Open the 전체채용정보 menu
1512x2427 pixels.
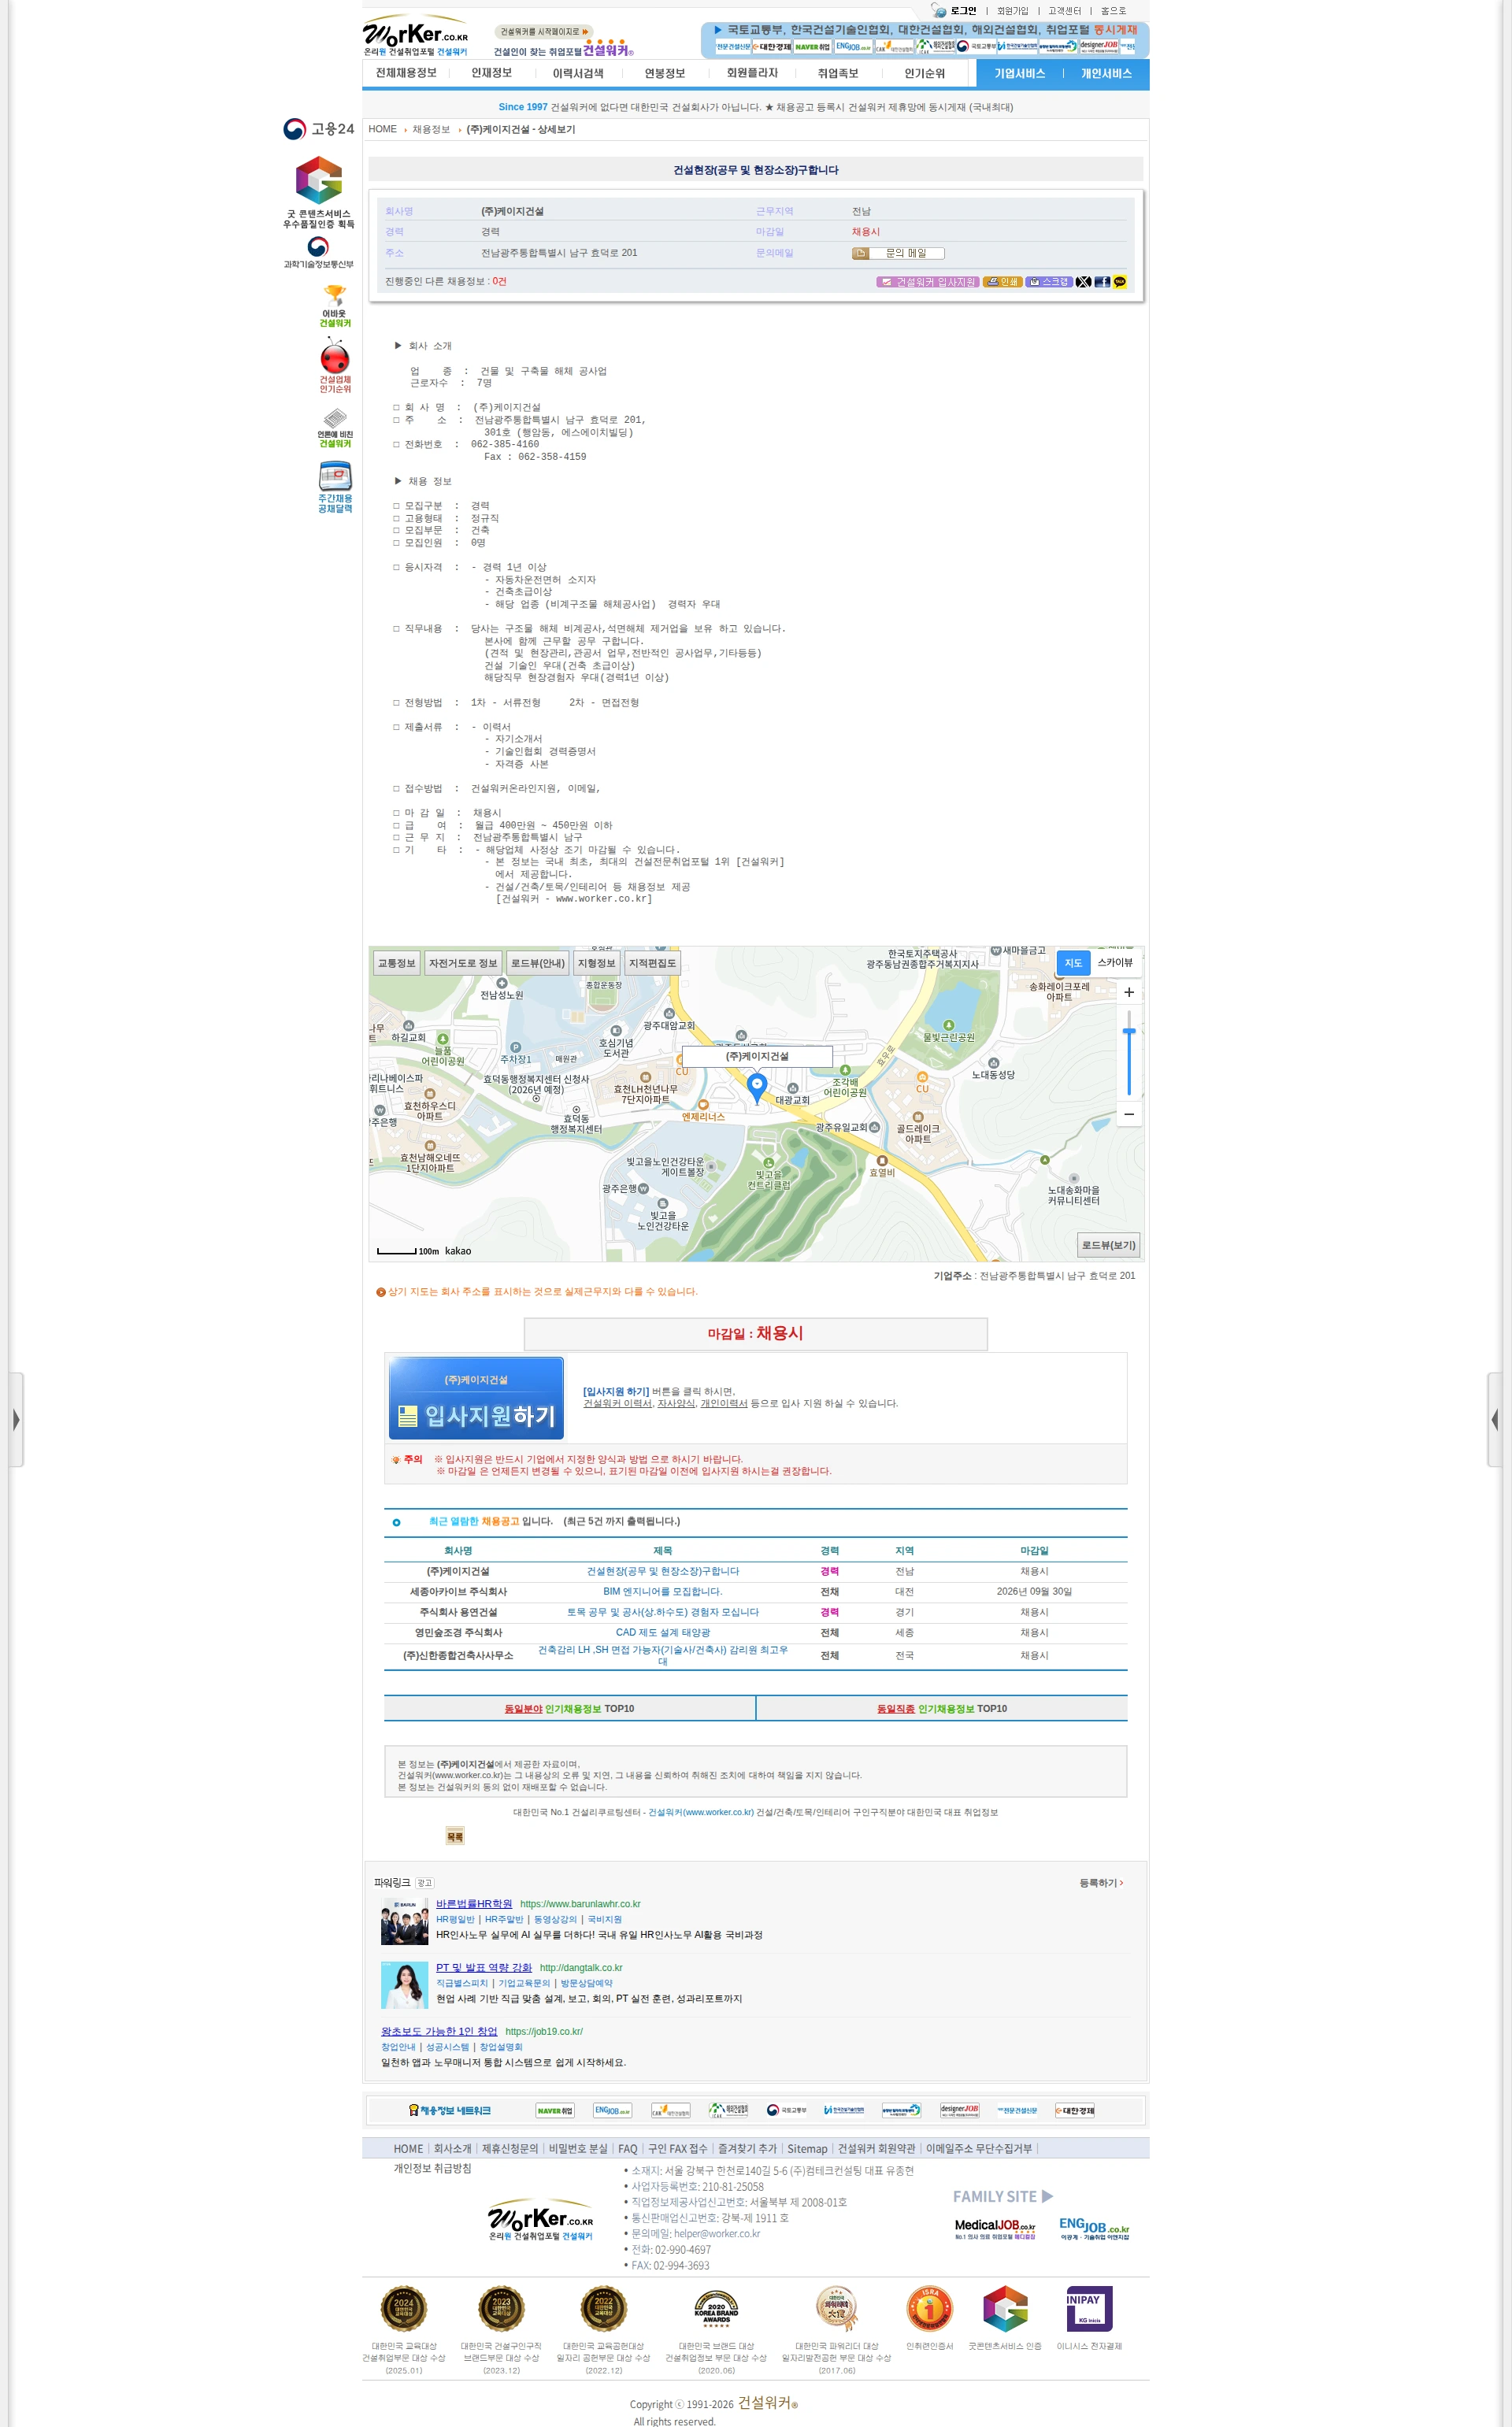(x=406, y=73)
